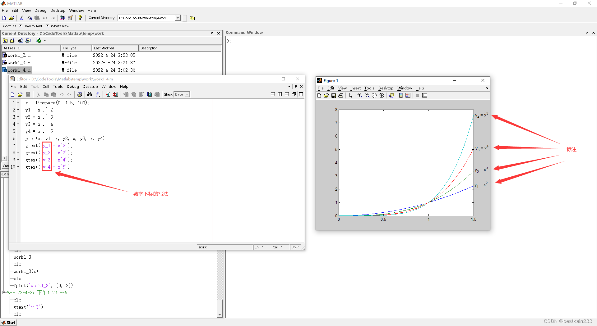This screenshot has height=326, width=597.
Task: Click Clear all breakpoints in the Editor toolbar
Action: tap(115, 94)
